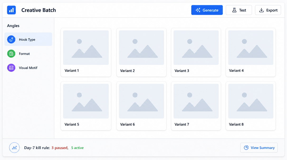Click the red "3 paused" status text
This screenshot has width=287, height=160.
click(x=60, y=148)
